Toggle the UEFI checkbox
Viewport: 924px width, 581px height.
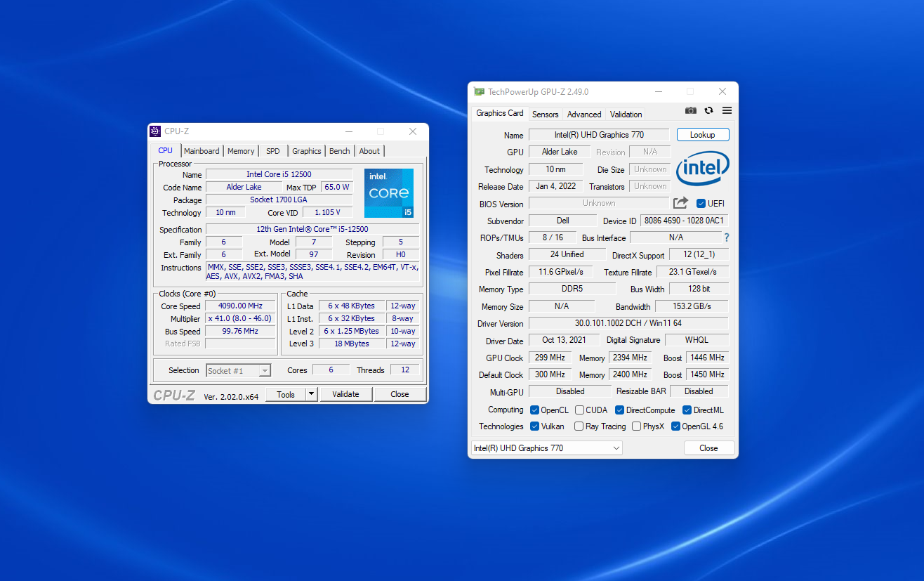[701, 204]
